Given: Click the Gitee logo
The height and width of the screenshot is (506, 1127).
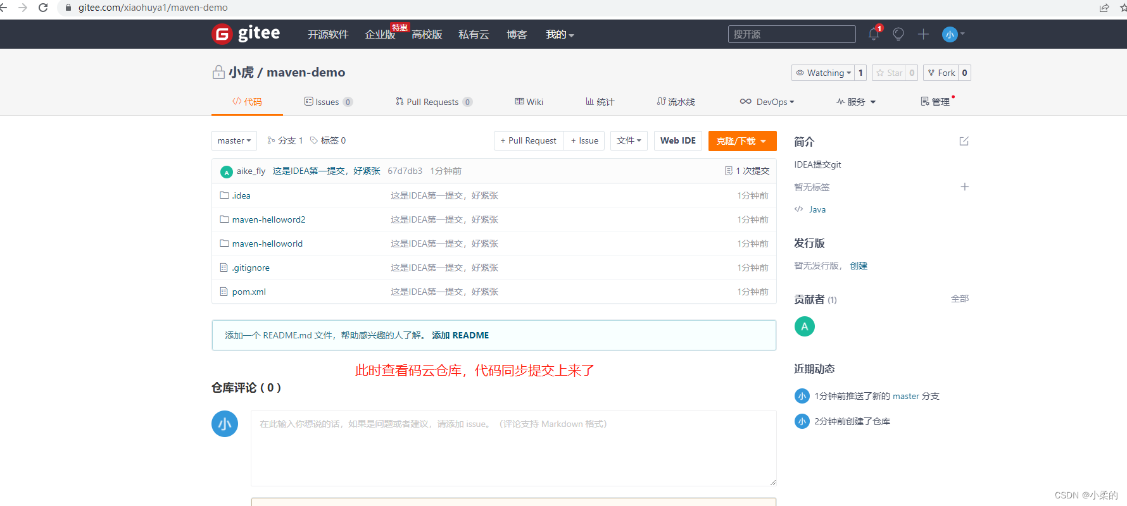Looking at the screenshot, I should tap(246, 34).
